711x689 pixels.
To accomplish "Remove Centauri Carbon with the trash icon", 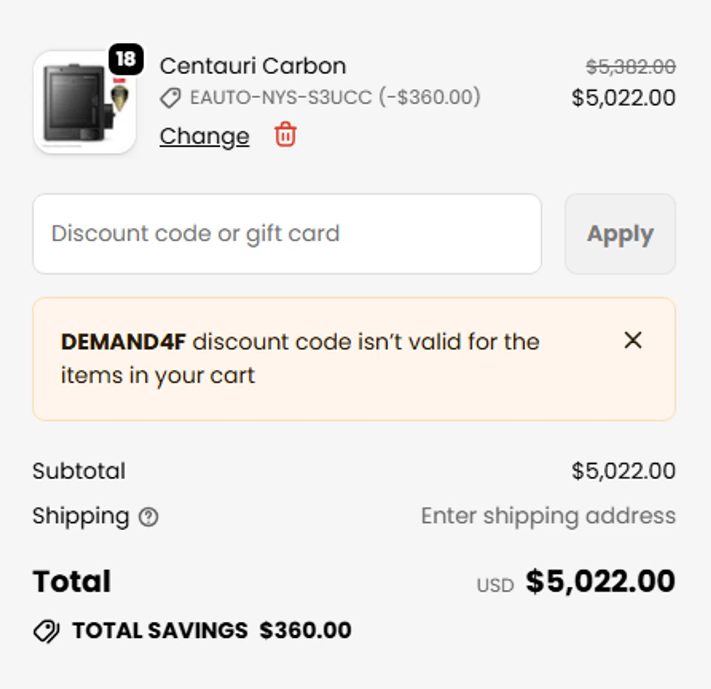I will [285, 135].
